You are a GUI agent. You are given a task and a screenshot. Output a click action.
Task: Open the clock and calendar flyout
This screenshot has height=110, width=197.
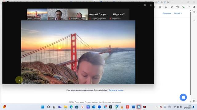(x=188, y=107)
